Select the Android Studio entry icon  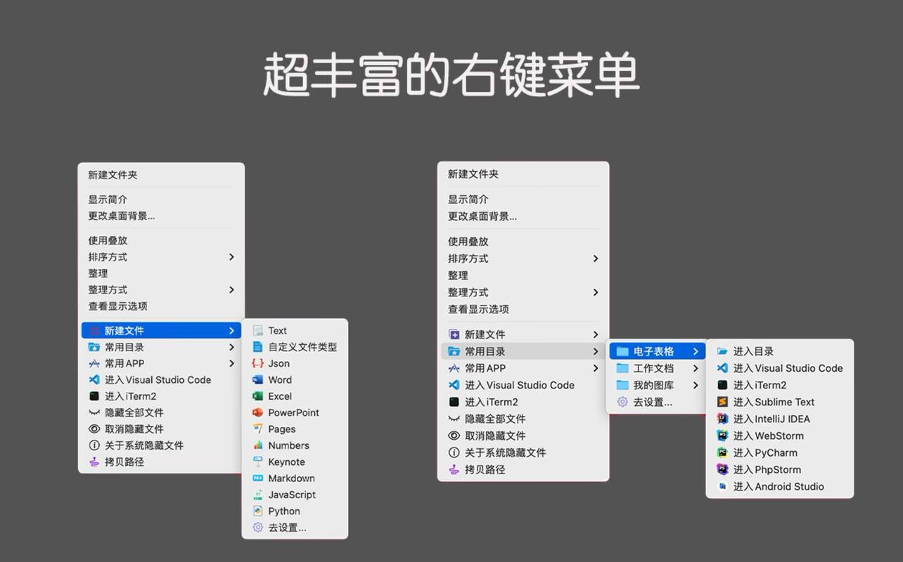tap(720, 486)
